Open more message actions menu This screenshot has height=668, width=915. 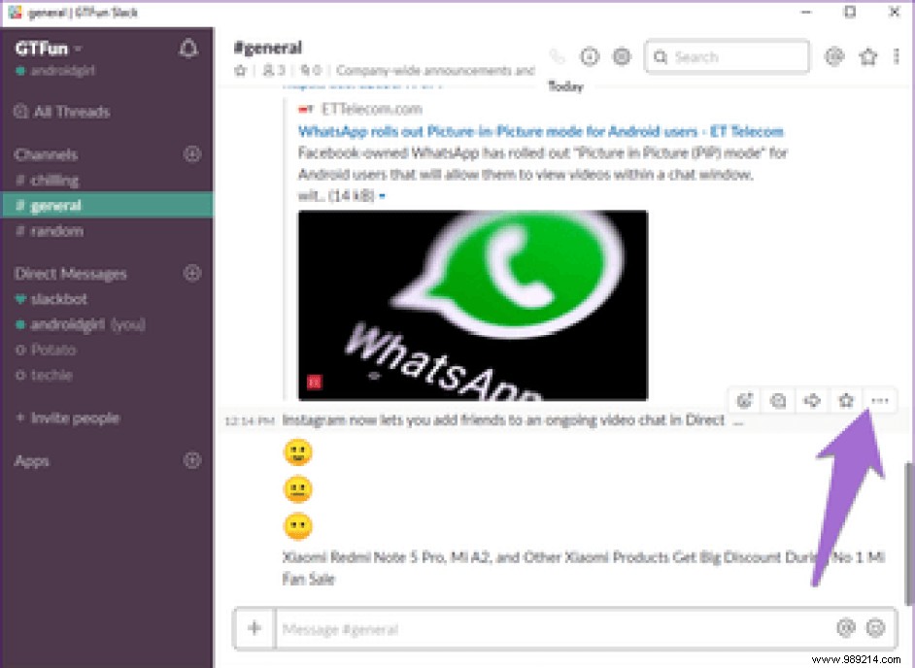tap(879, 400)
